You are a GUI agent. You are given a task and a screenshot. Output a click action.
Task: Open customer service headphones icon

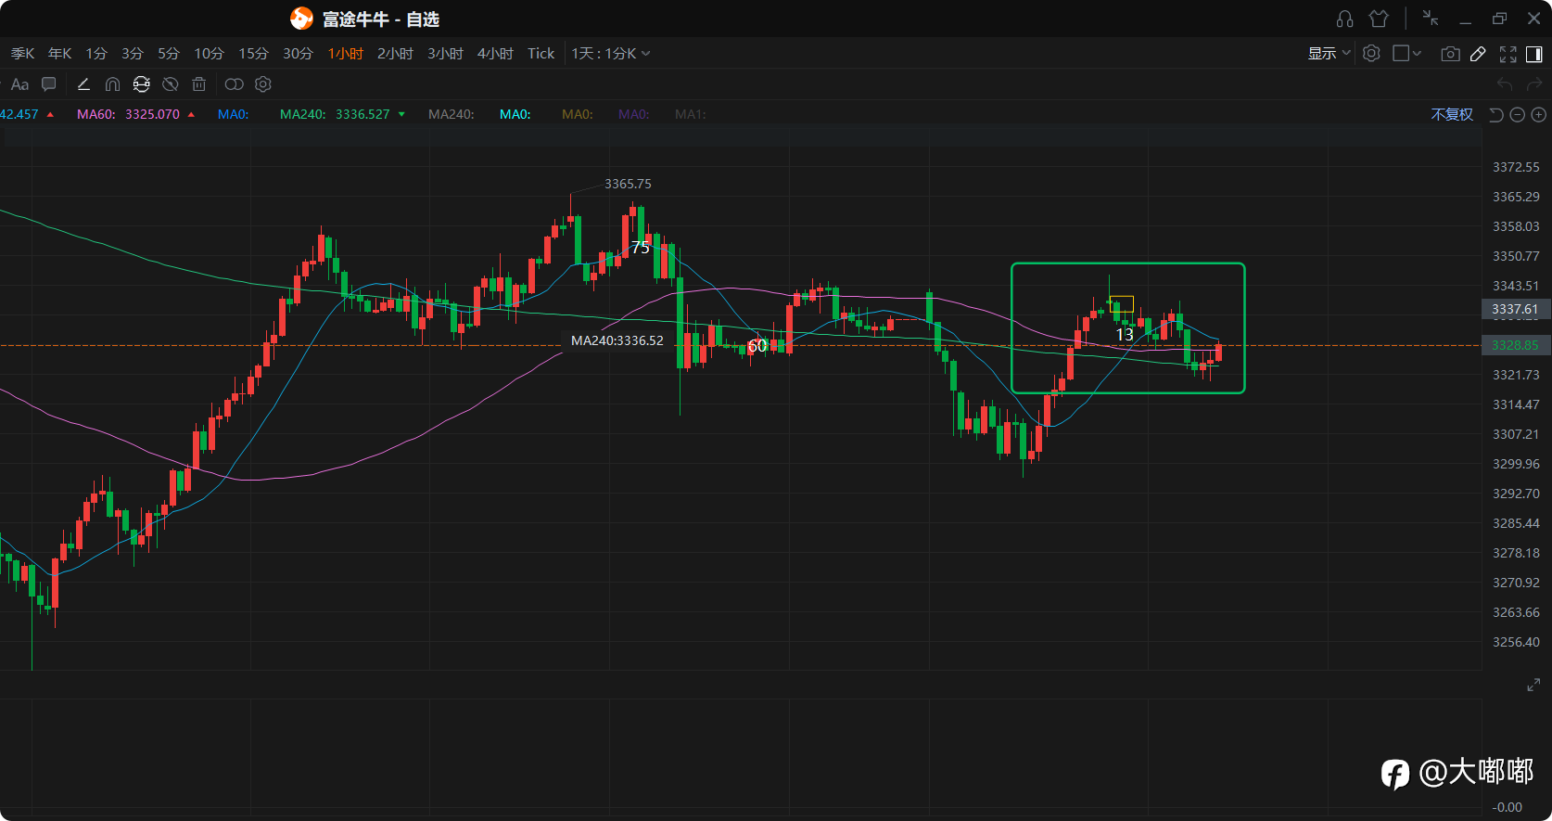click(1345, 19)
